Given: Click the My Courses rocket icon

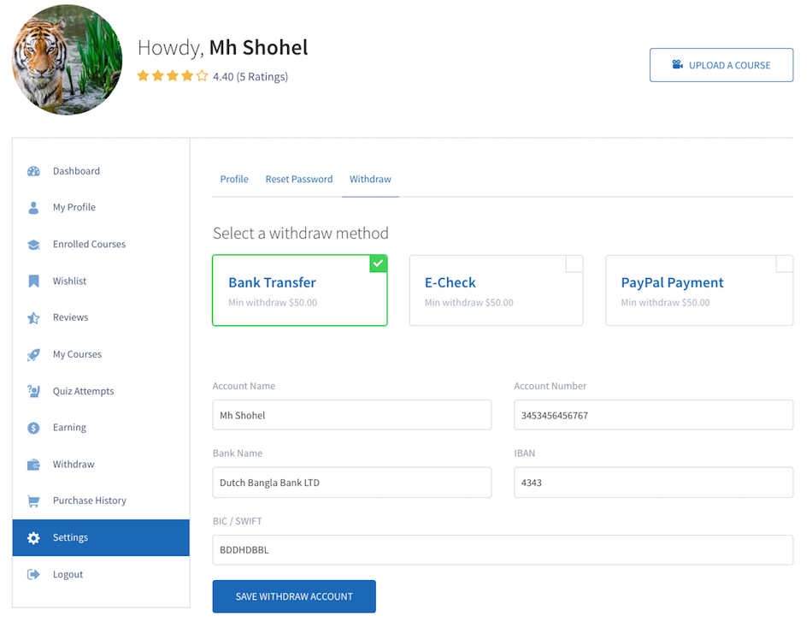Looking at the screenshot, I should pos(33,354).
